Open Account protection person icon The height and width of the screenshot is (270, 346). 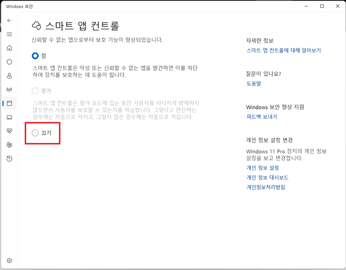click(x=9, y=76)
